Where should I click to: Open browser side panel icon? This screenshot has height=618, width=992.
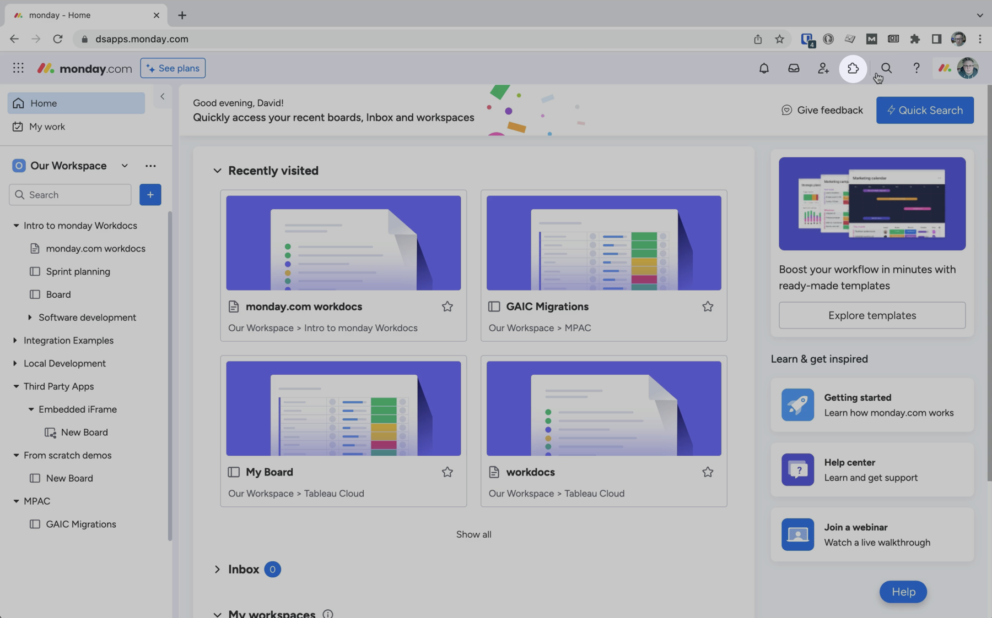point(936,39)
